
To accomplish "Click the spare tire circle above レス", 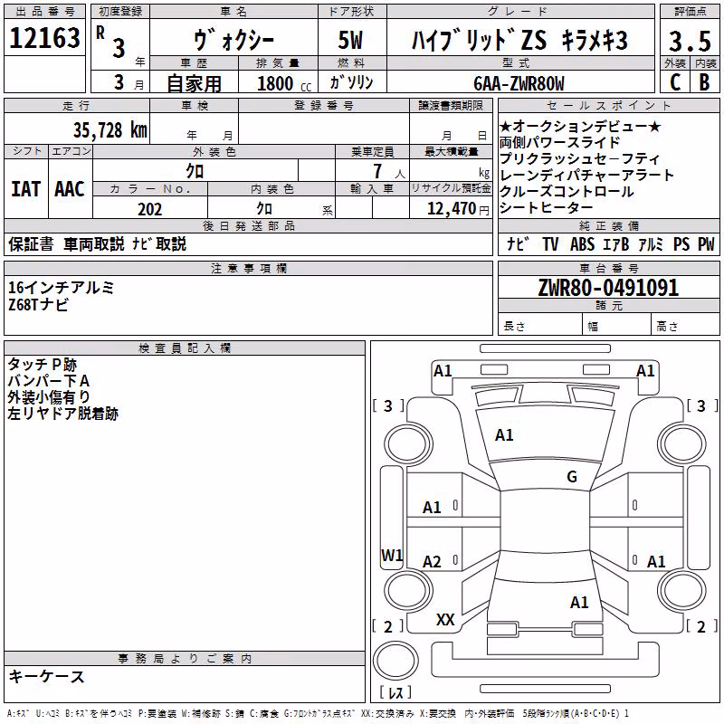I will coord(395,661).
